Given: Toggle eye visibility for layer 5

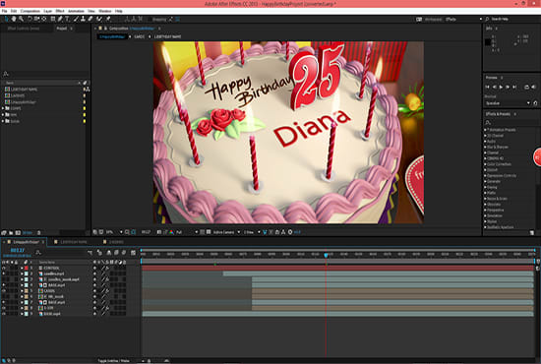Looking at the screenshot, I should (x=4, y=291).
